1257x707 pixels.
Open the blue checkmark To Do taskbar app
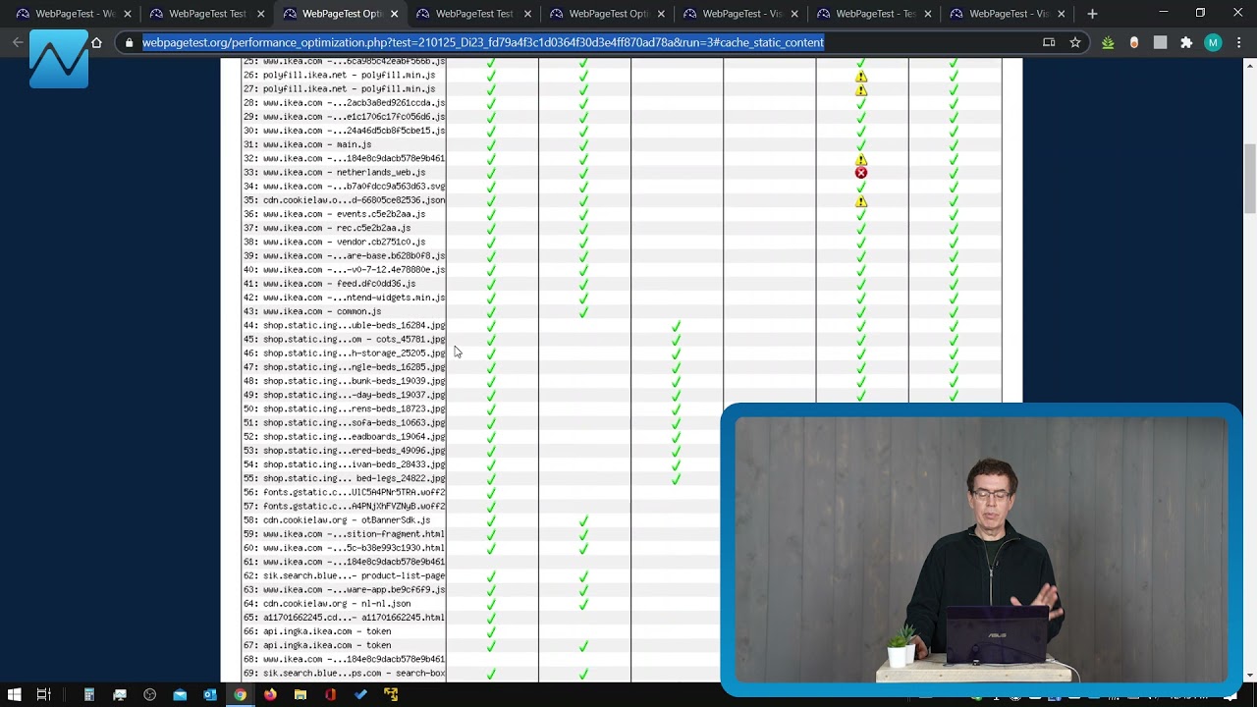point(360,694)
